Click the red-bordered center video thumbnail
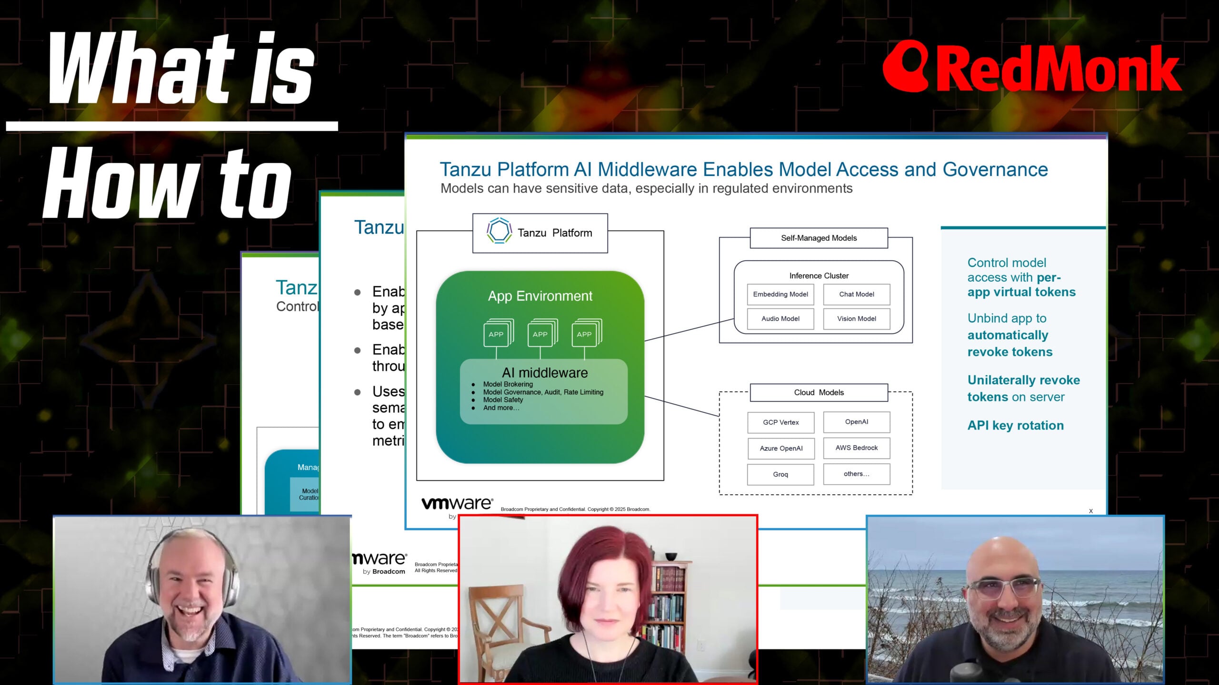Viewport: 1219px width, 685px height. click(608, 599)
